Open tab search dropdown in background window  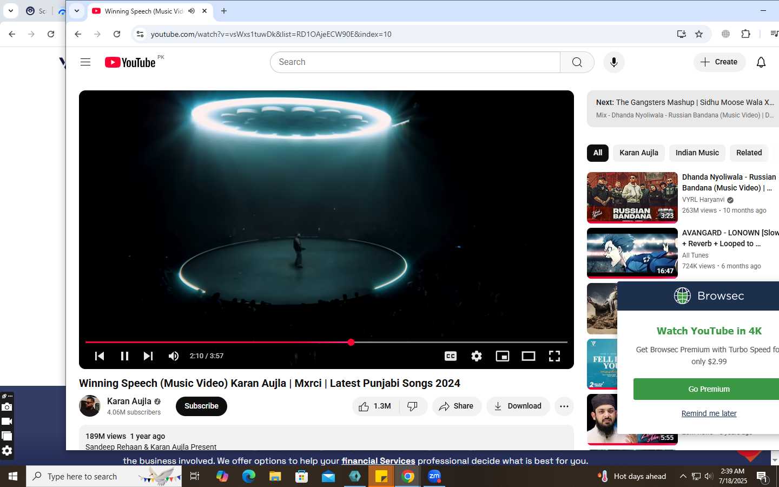10,11
